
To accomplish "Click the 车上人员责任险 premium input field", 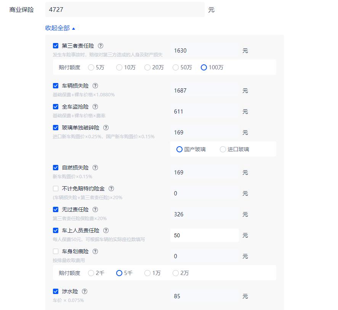I will point(205,235).
